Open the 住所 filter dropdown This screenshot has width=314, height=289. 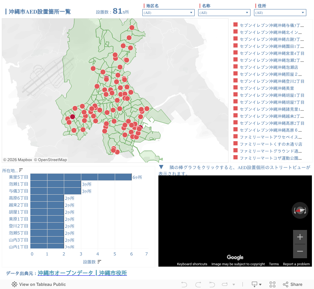tap(280, 13)
